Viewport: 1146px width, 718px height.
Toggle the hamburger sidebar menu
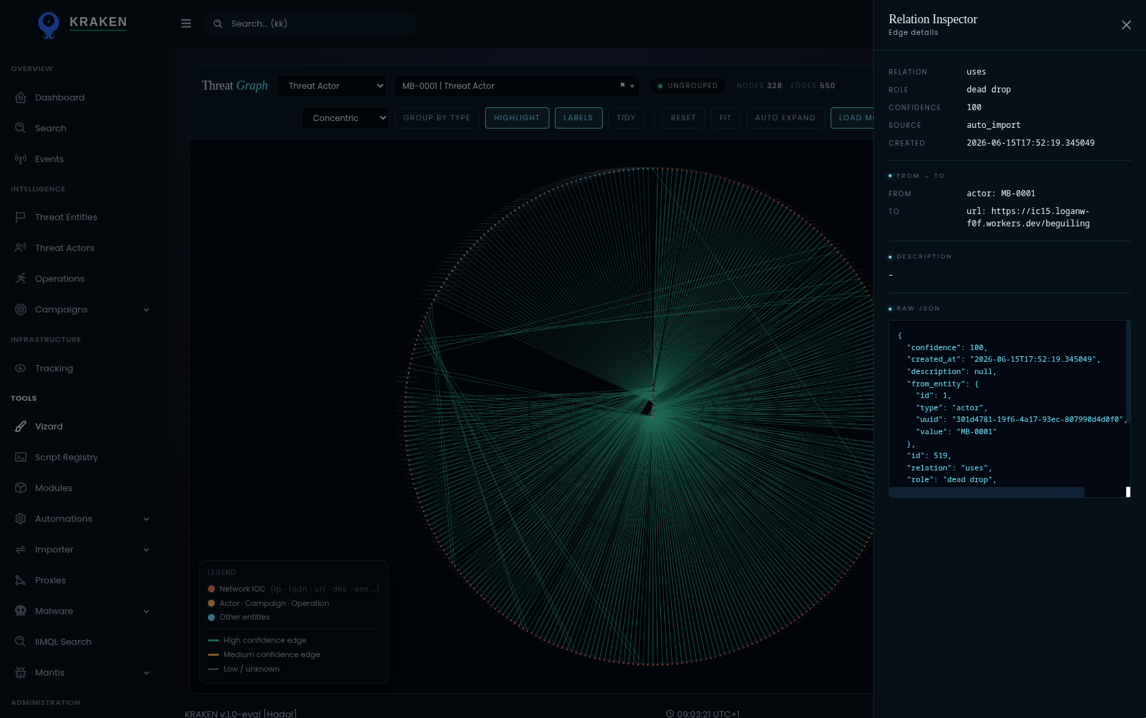pyautogui.click(x=186, y=23)
